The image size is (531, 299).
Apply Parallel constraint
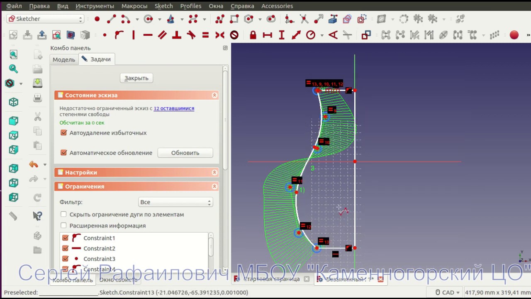162,35
